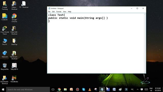Minimize the Notepad window
The width and height of the screenshot is (163, 92).
[x=131, y=8]
